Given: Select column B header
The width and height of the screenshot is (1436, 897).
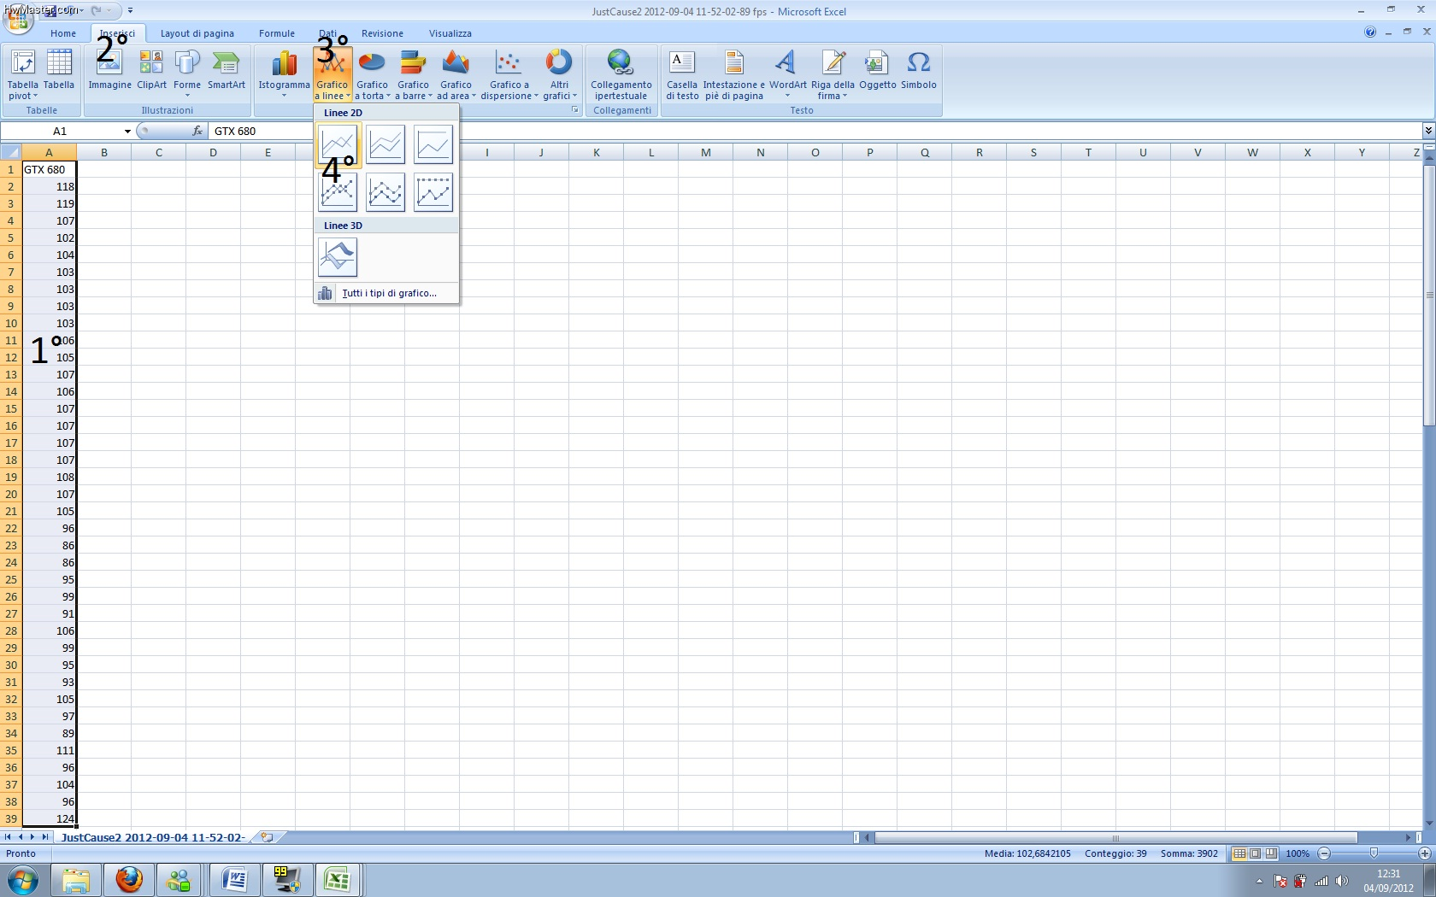Looking at the screenshot, I should (104, 152).
